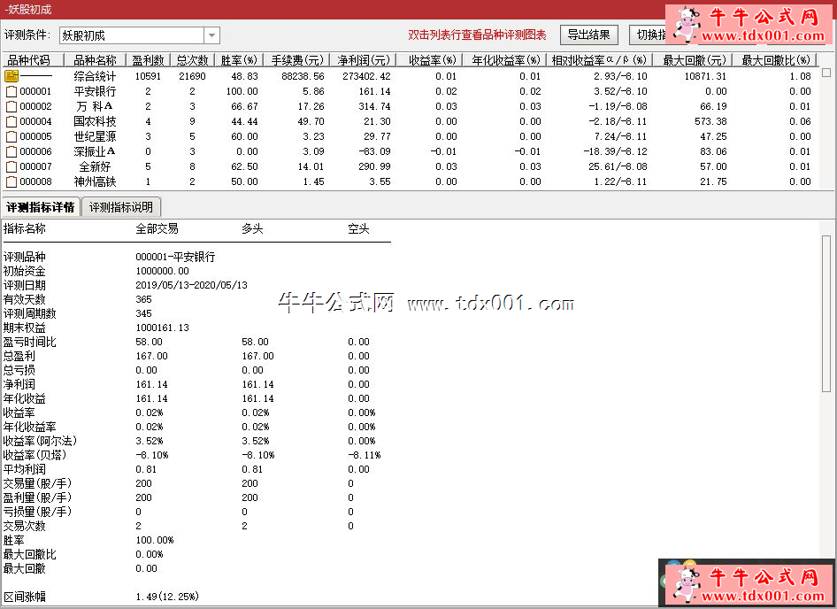This screenshot has width=837, height=609.
Task: Sort by 品种代码 column header
Action: point(33,60)
